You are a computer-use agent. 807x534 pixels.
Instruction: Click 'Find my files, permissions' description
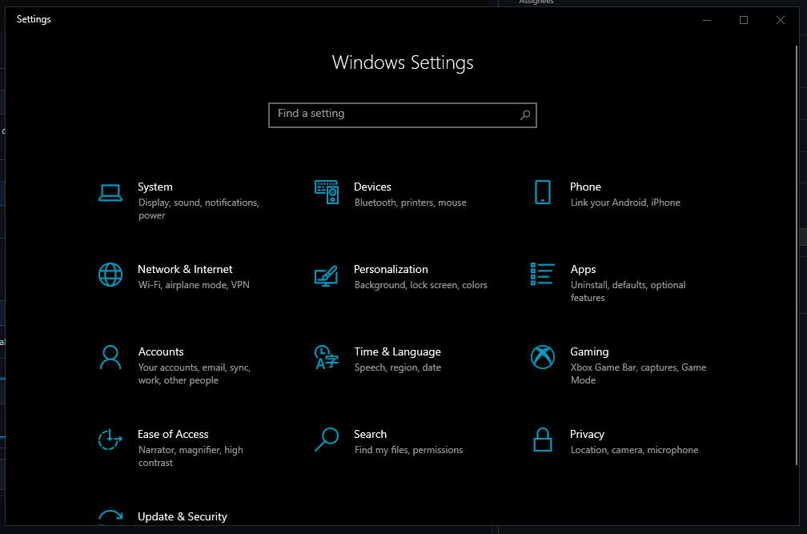[x=408, y=450]
